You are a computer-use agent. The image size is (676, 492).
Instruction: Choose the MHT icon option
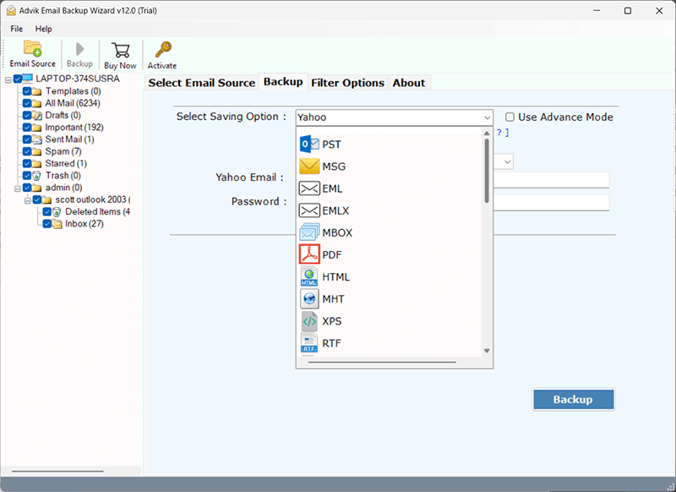pos(309,298)
